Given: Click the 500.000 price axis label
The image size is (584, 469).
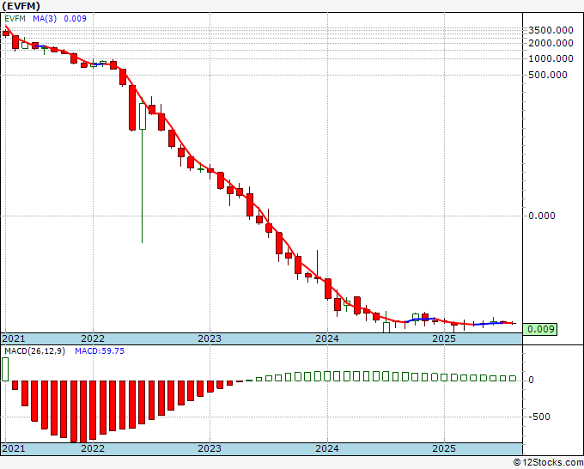Looking at the screenshot, I should [548, 75].
